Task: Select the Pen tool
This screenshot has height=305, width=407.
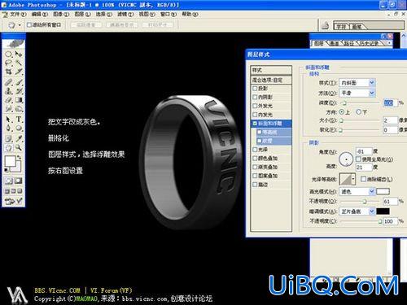Action: pyautogui.click(x=9, y=128)
